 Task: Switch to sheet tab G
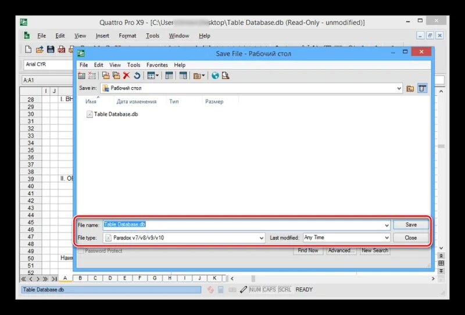point(155,278)
